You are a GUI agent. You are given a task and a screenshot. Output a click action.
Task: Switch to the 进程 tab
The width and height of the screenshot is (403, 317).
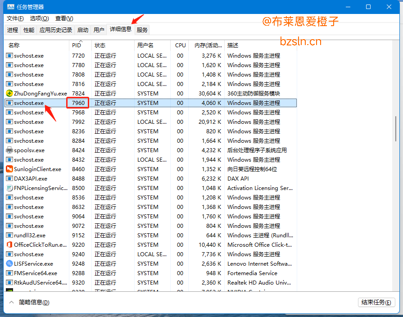click(x=12, y=30)
